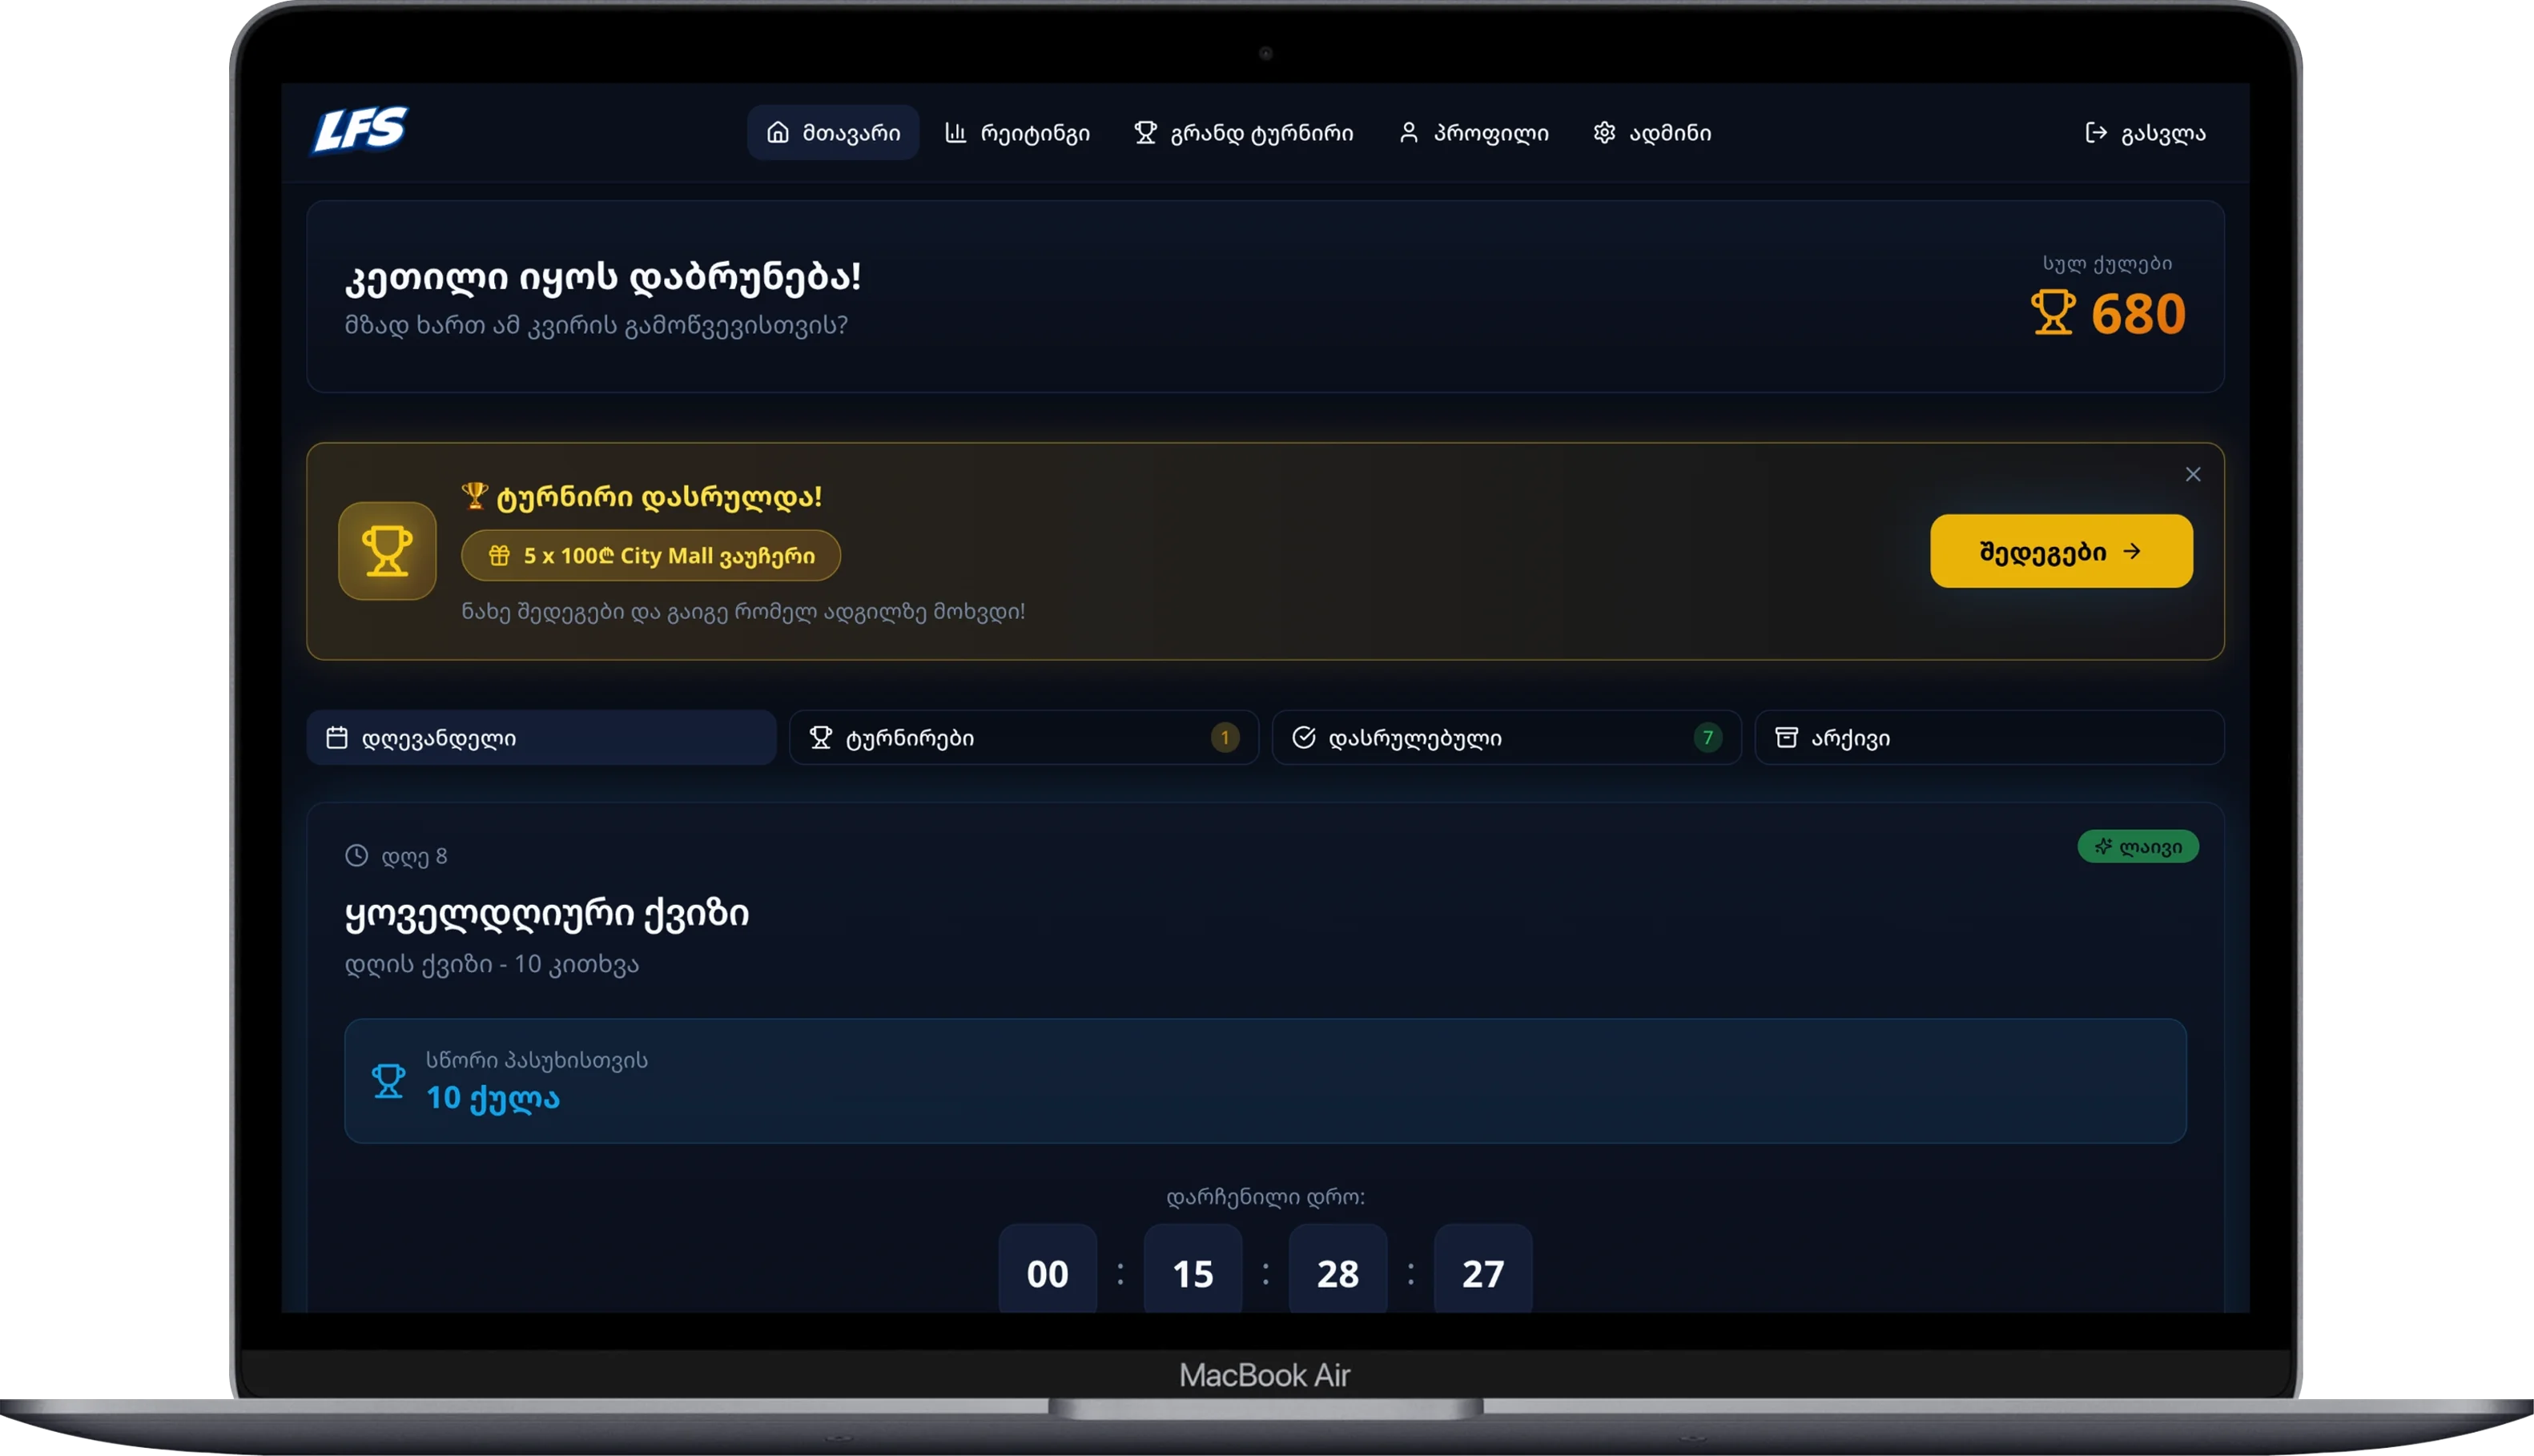Switch to the დასრულებული tab
Image resolution: width=2534 pixels, height=1456 pixels.
(x=1506, y=738)
